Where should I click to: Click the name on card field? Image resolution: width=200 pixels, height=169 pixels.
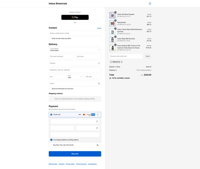coord(75,135)
